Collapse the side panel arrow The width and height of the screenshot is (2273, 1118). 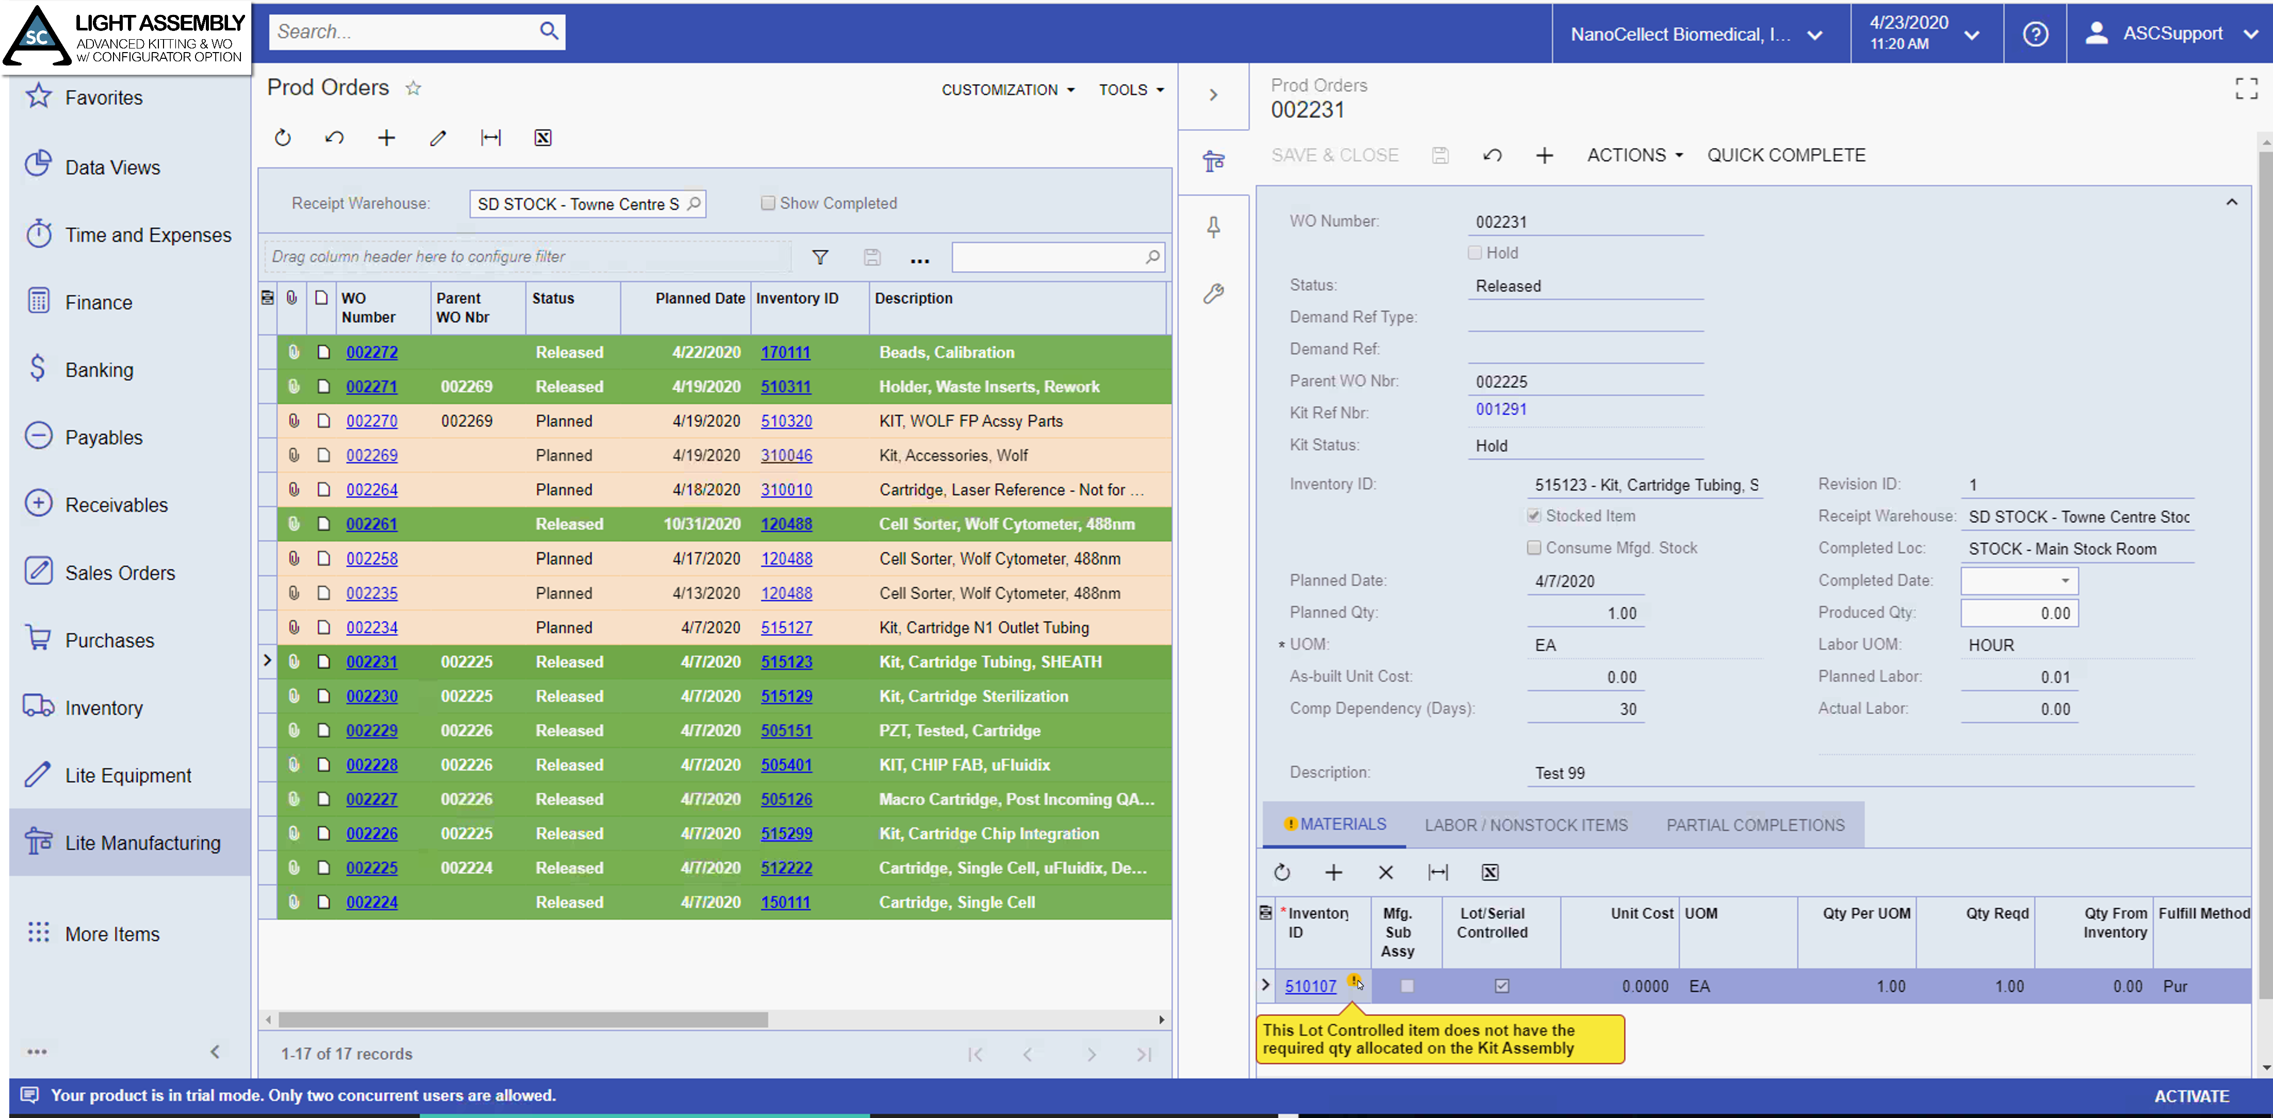[x=1214, y=95]
